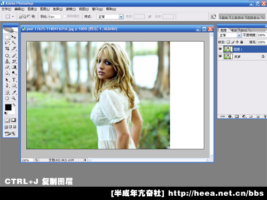Select the Eyedropper tool
267x200 pixels.
pyautogui.click(x=14, y=92)
